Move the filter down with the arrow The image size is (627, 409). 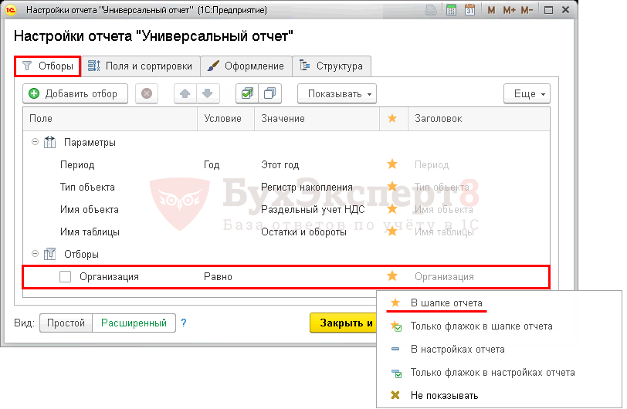click(206, 93)
